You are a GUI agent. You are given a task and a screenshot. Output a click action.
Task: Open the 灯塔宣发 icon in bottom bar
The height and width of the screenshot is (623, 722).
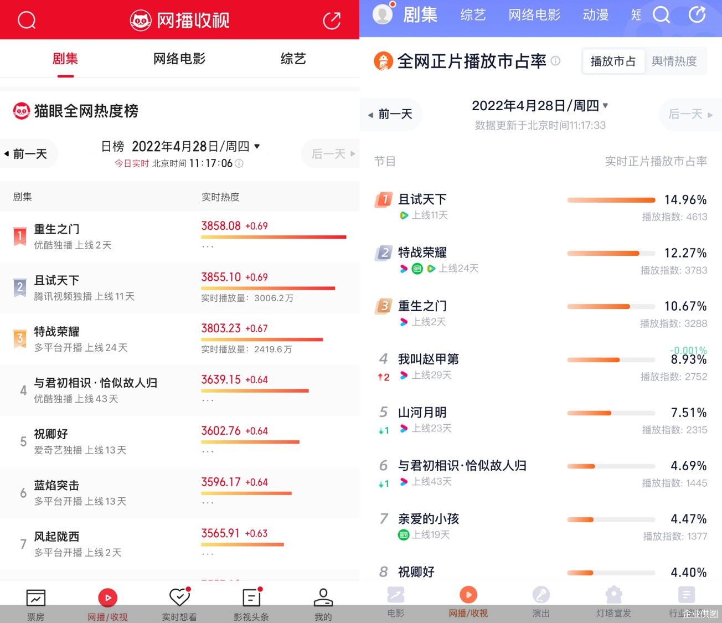613,601
